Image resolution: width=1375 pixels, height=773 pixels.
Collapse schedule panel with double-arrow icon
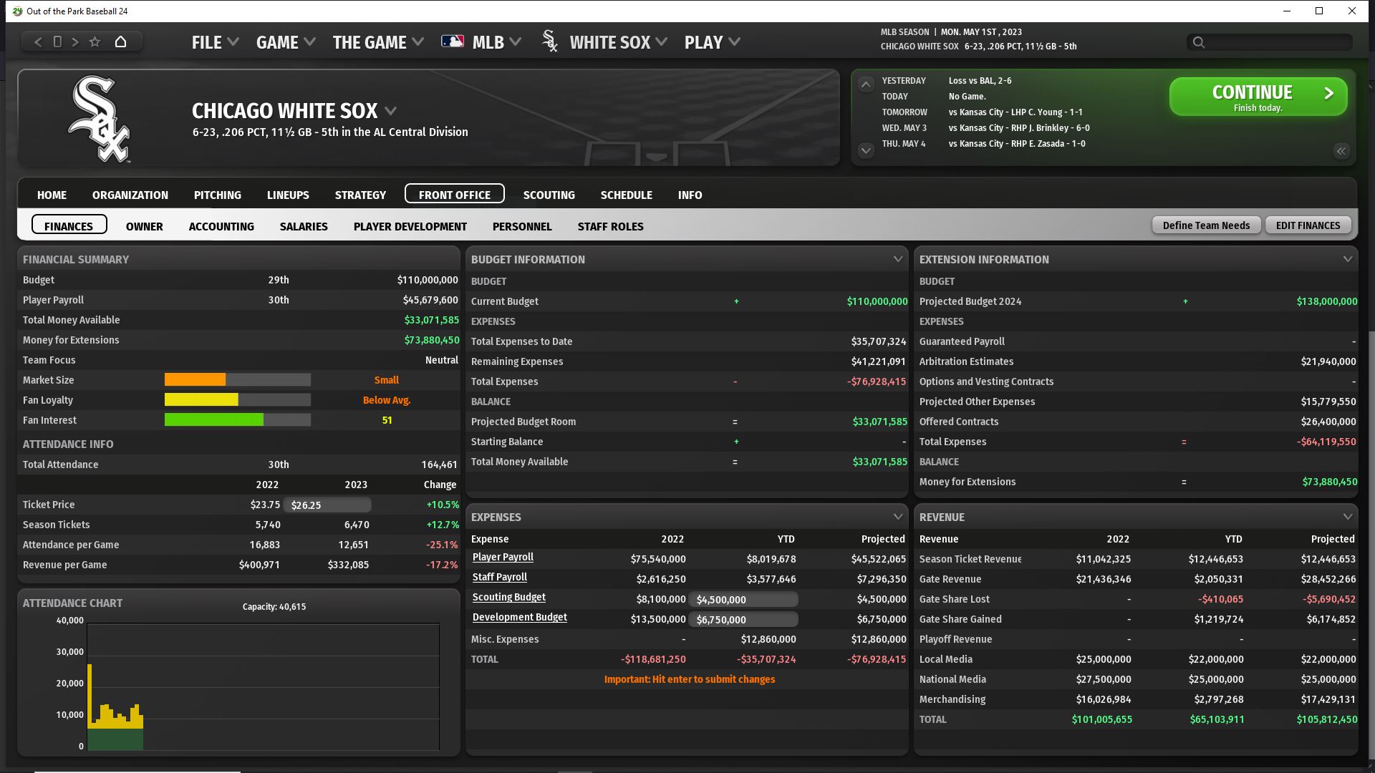(1341, 151)
